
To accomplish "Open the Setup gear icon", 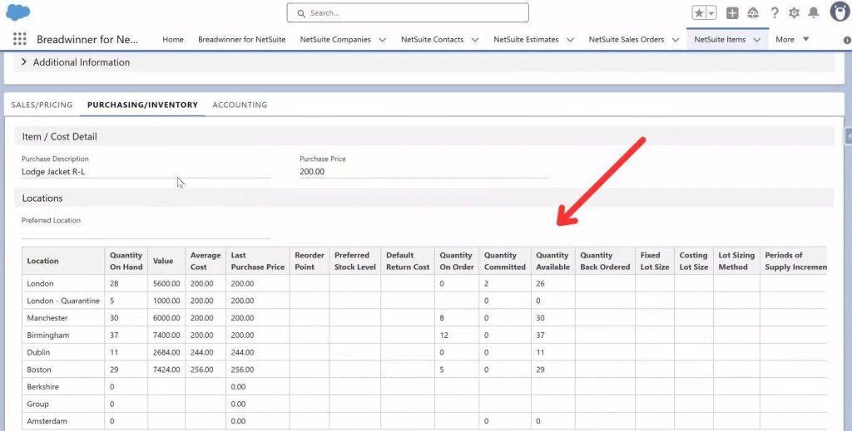I will (x=794, y=13).
